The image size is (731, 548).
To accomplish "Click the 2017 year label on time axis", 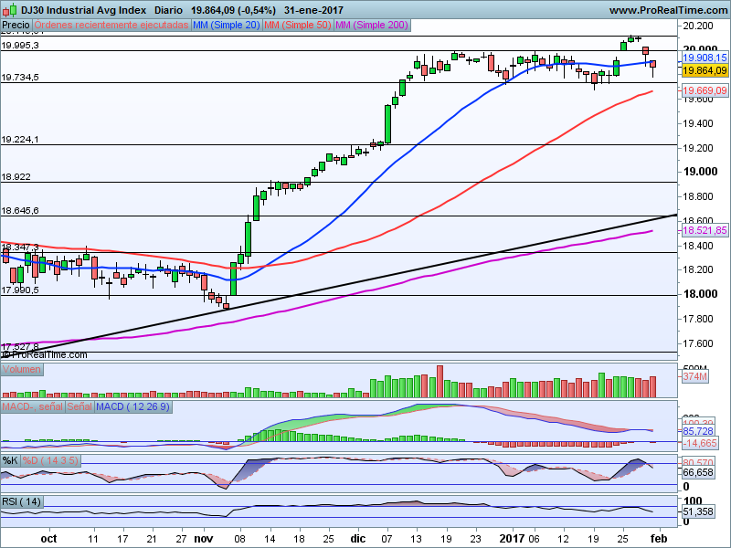I will [x=513, y=539].
